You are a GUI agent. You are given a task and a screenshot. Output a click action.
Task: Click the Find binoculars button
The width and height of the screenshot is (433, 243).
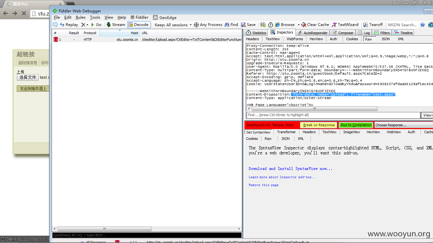231,25
